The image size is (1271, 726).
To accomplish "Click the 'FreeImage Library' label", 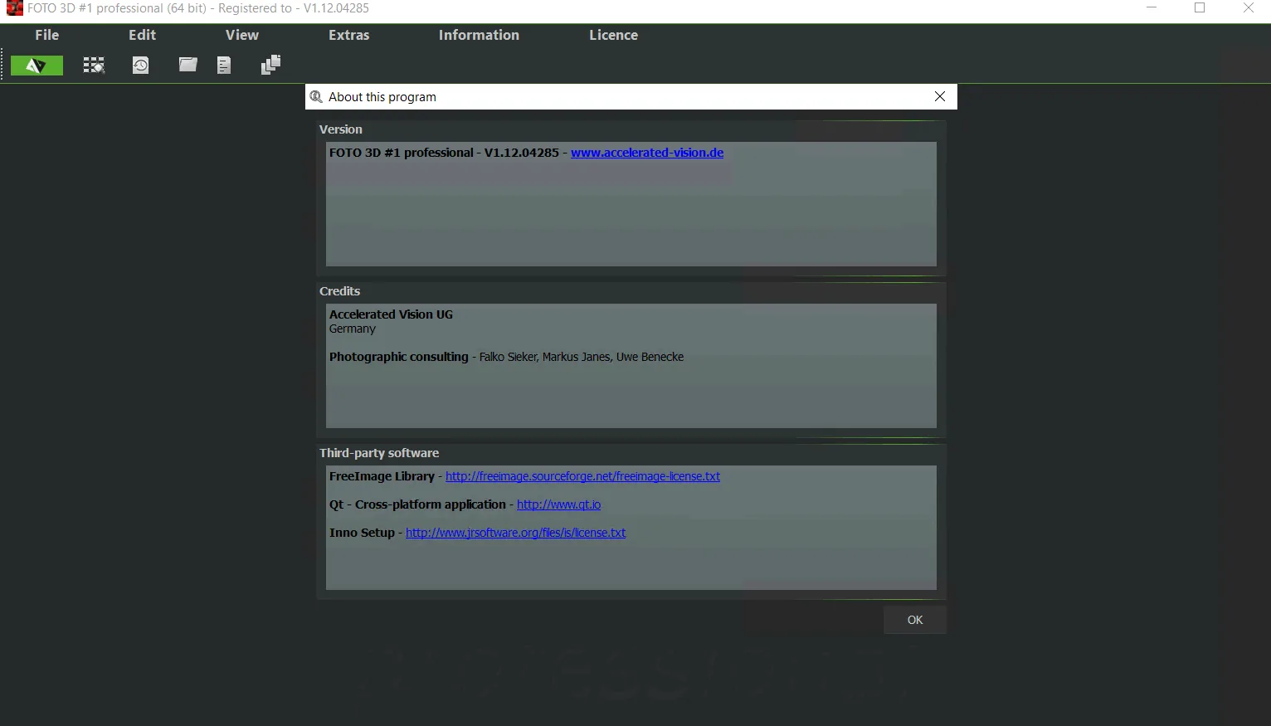I will point(382,476).
